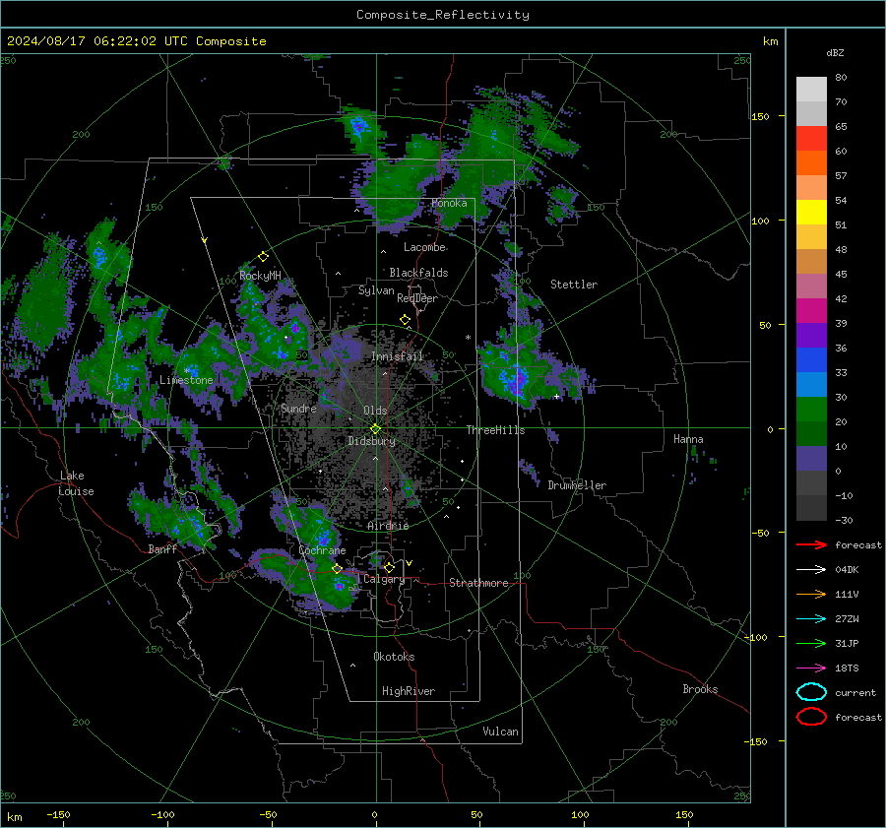
Task: Click the Lacombe city label
Action: pyautogui.click(x=424, y=247)
